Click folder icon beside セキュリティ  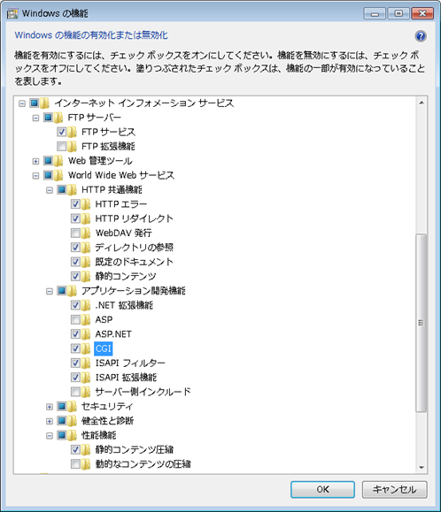tap(72, 406)
